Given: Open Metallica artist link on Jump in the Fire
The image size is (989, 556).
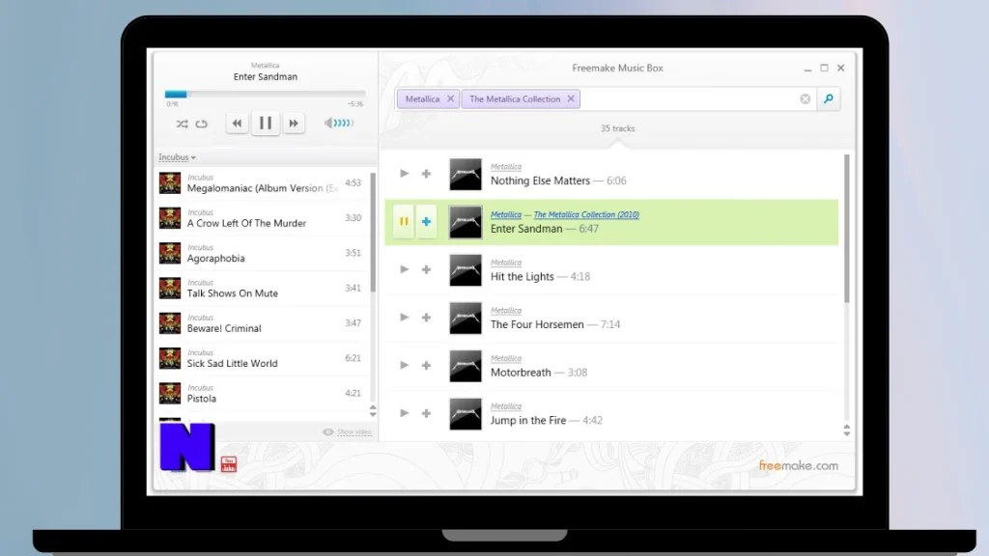Looking at the screenshot, I should click(506, 406).
